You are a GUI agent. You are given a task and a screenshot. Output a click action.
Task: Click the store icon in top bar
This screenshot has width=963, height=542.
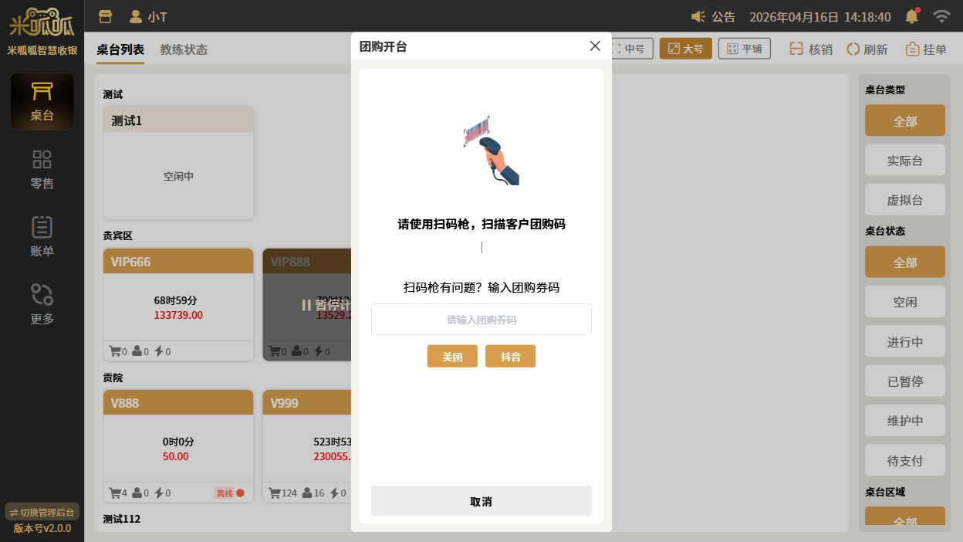106,16
